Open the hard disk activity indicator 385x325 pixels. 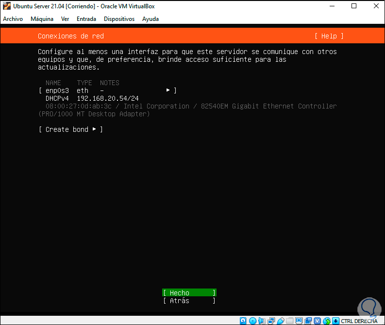[x=243, y=321]
